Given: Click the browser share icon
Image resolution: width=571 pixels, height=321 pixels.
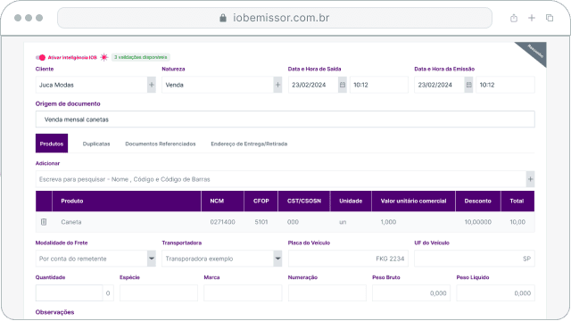Looking at the screenshot, I should point(514,18).
